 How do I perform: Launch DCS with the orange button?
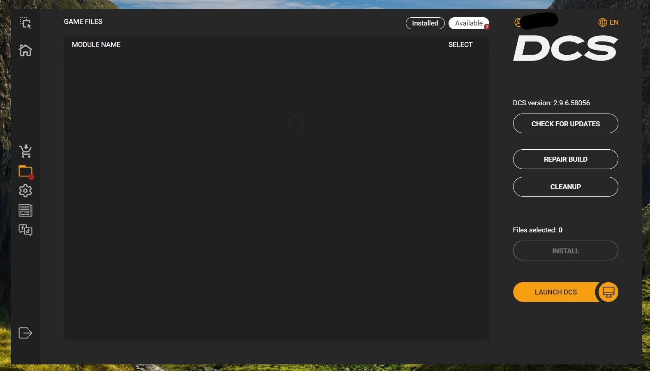[555, 292]
